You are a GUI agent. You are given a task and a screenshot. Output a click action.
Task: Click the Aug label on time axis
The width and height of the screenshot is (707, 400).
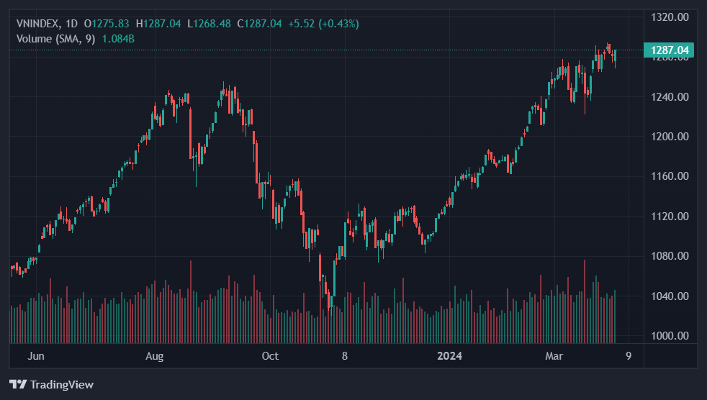154,356
